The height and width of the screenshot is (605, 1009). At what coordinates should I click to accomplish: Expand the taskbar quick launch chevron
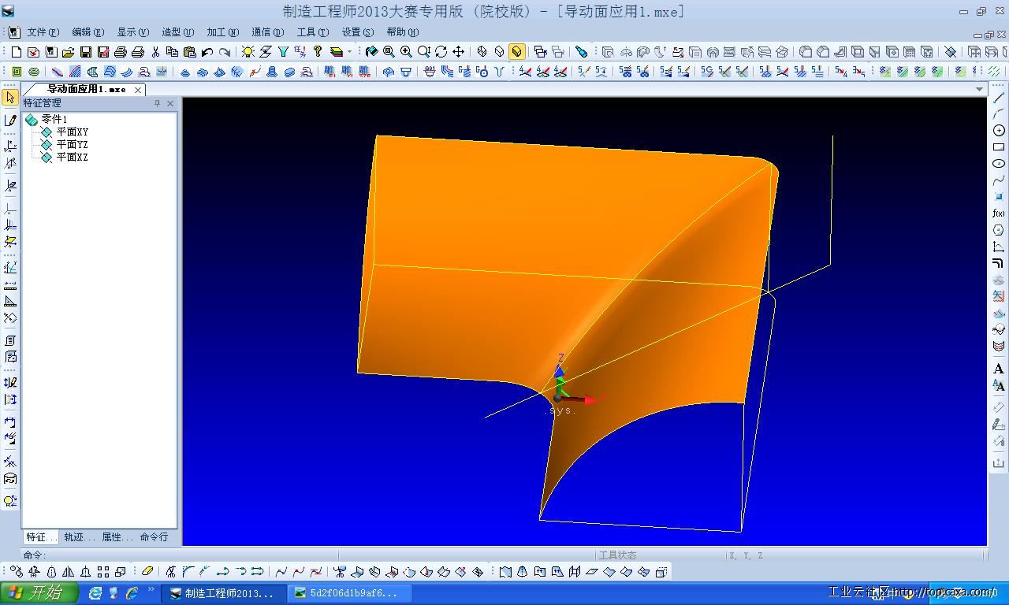(151, 589)
